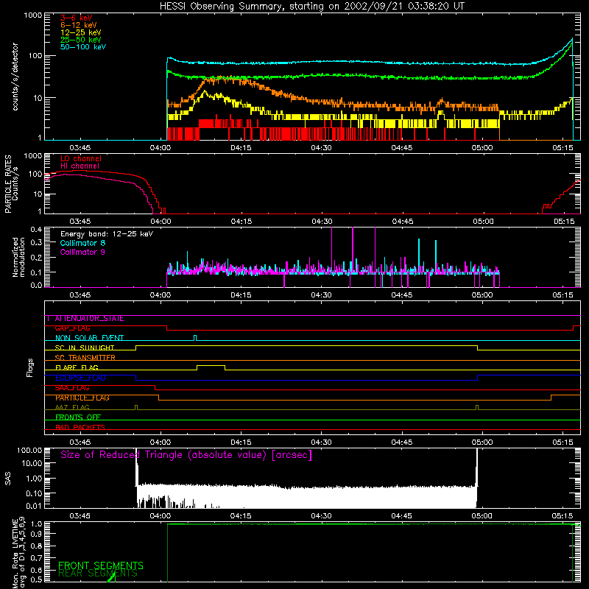Click the NON_SOLAR_EVENT flag label
Screen dimensions: 589x589
click(89, 338)
